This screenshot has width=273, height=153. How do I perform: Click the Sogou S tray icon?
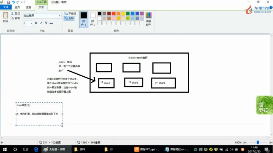pyautogui.click(x=242, y=149)
